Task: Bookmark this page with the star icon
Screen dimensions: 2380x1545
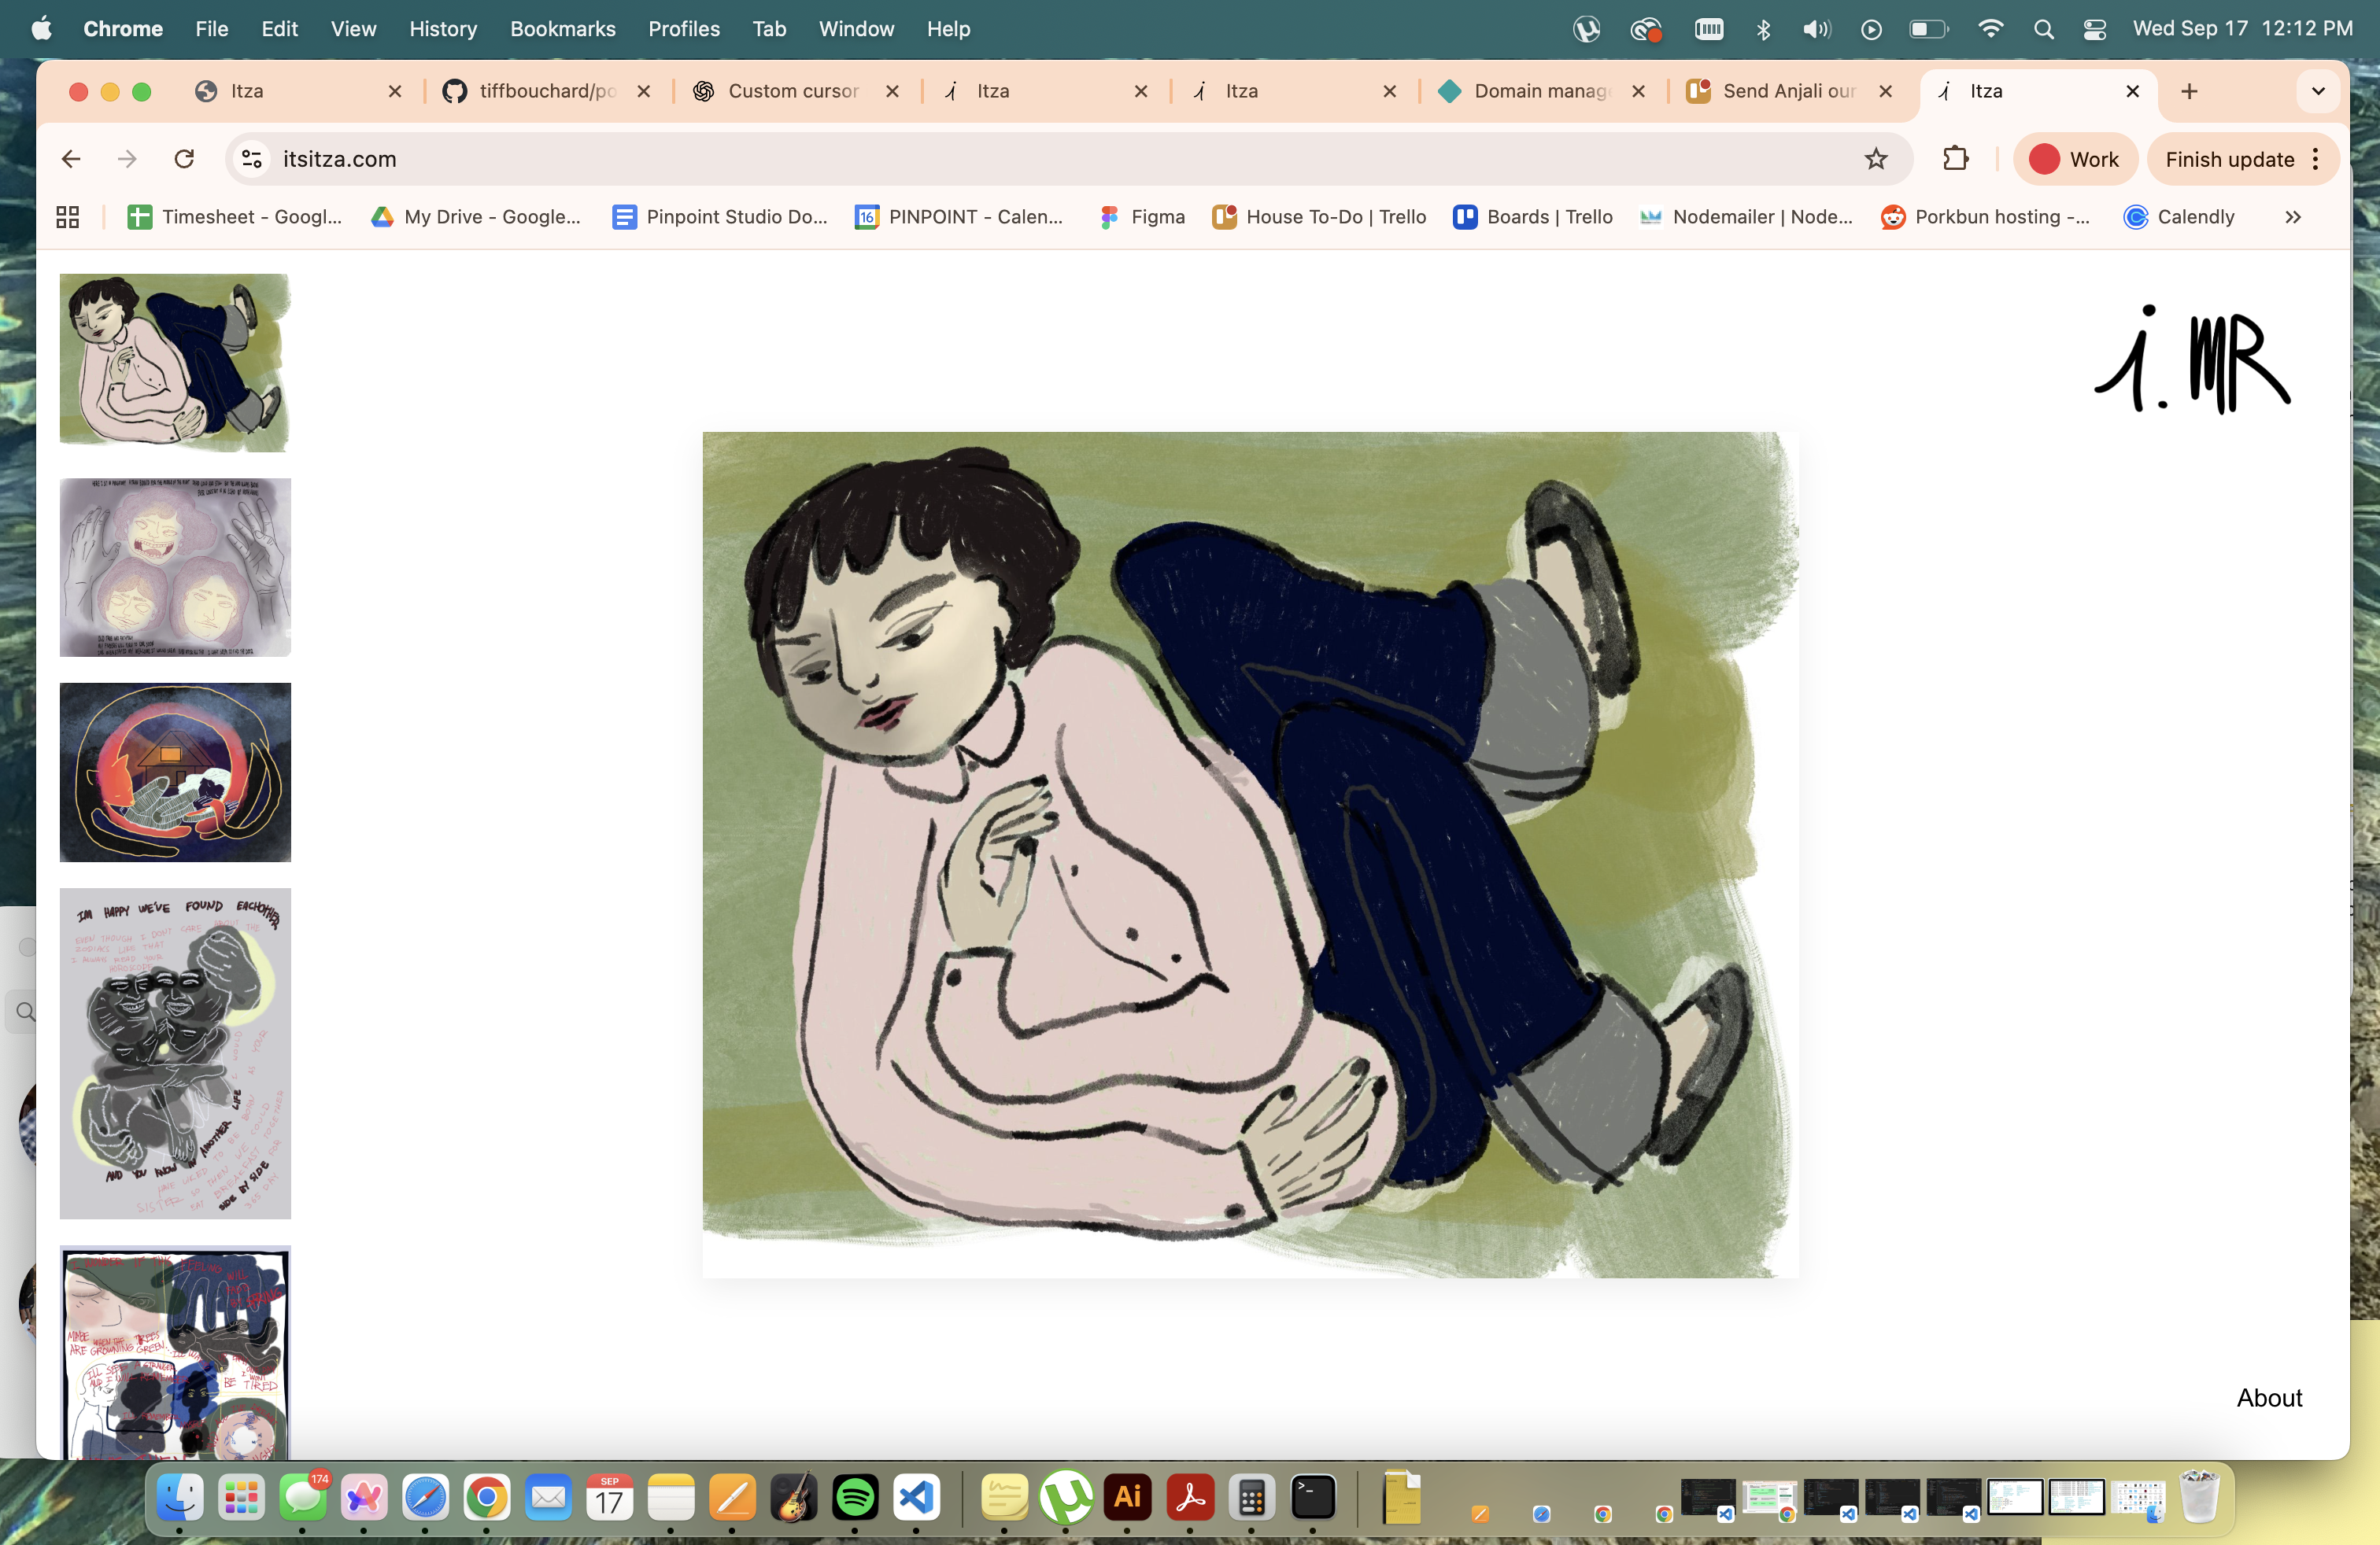Action: coord(1875,159)
